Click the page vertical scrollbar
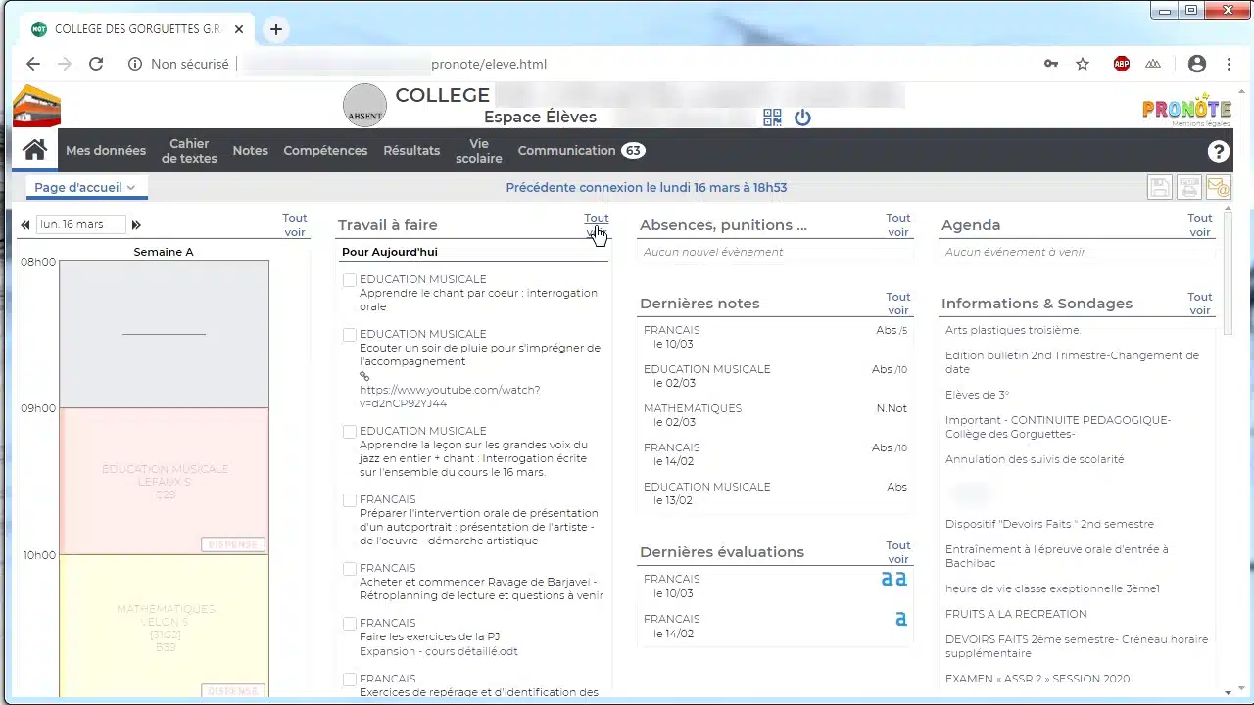Viewport: 1254px width, 705px height. click(1229, 274)
